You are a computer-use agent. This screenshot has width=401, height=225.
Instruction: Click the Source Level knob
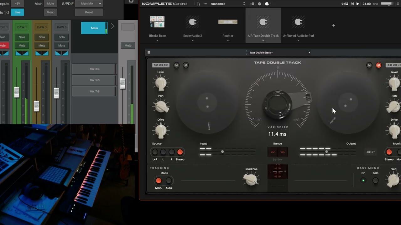[x=161, y=83]
